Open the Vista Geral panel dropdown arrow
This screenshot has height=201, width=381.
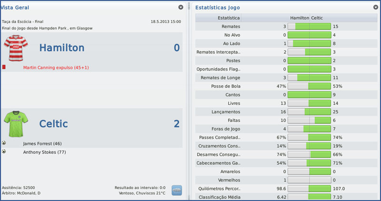click(181, 8)
